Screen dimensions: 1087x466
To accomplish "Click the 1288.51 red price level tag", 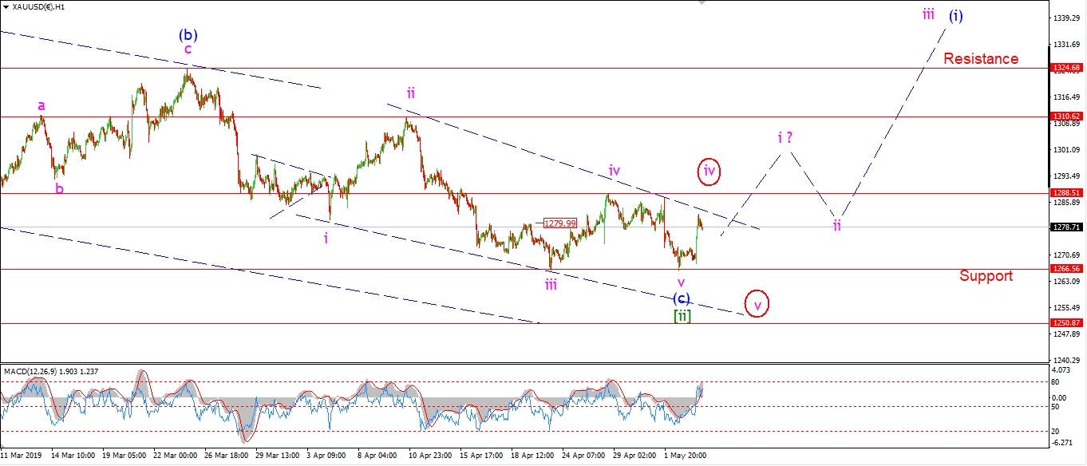I will point(1067,192).
